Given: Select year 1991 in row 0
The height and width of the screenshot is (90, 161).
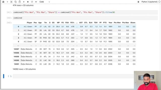Looking at the screenshot, I should (x=110, y=27).
